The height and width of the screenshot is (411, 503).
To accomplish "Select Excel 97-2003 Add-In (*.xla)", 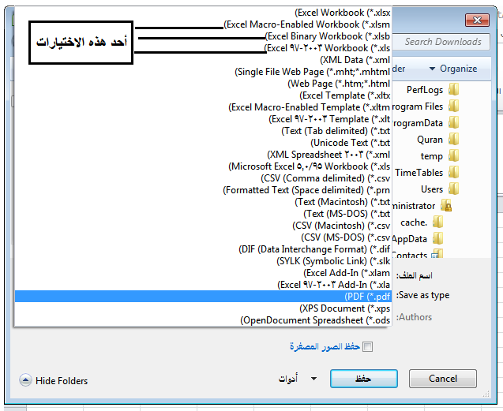I will click(203, 285).
